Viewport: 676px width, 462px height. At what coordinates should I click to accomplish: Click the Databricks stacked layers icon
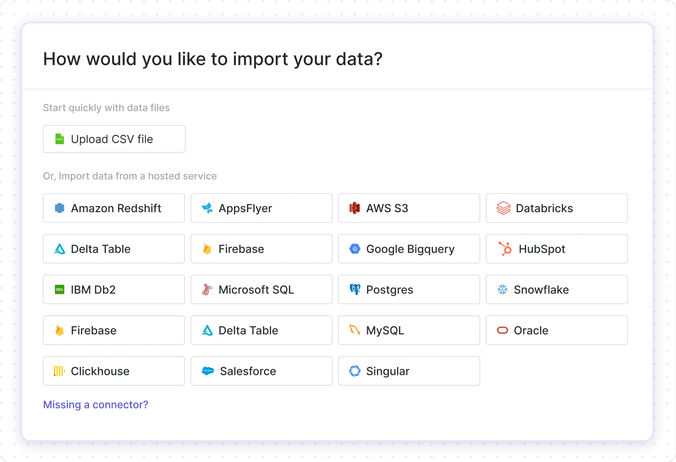click(x=503, y=208)
